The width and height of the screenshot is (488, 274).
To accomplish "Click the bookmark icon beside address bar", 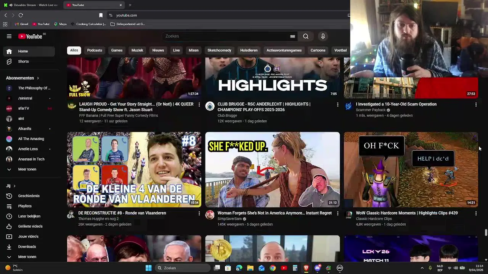I will click(101, 15).
